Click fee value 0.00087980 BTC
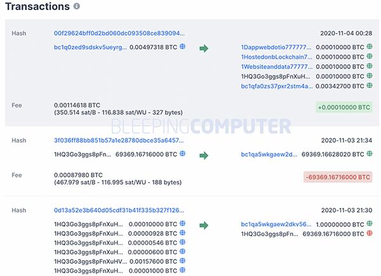Screen dimensions: 381x276 pos(78,175)
